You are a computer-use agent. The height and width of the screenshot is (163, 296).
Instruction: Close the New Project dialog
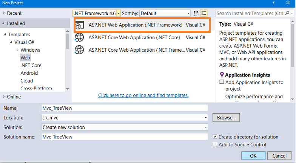tap(288, 3)
